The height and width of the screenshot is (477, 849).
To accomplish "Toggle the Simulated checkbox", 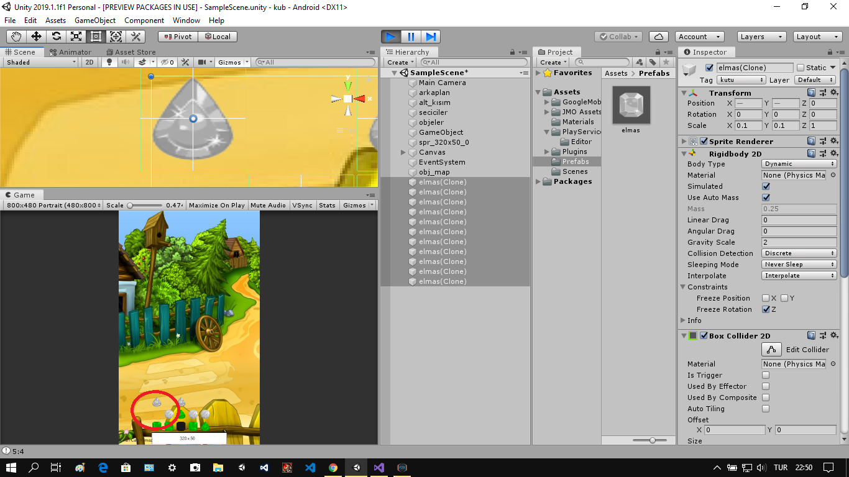I will (x=766, y=186).
